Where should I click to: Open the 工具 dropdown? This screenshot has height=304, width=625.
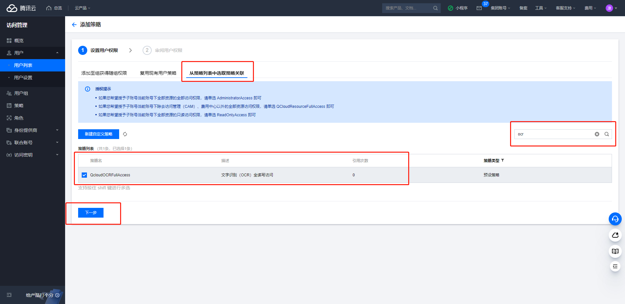[x=541, y=8]
